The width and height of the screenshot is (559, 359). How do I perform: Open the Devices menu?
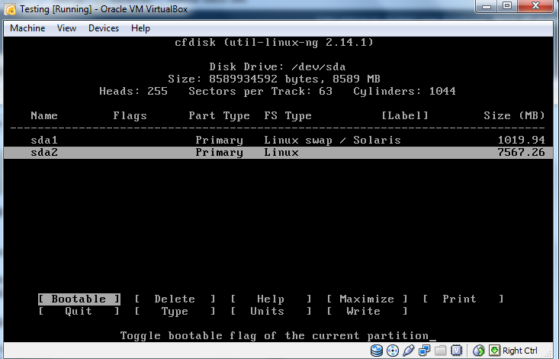pos(104,28)
